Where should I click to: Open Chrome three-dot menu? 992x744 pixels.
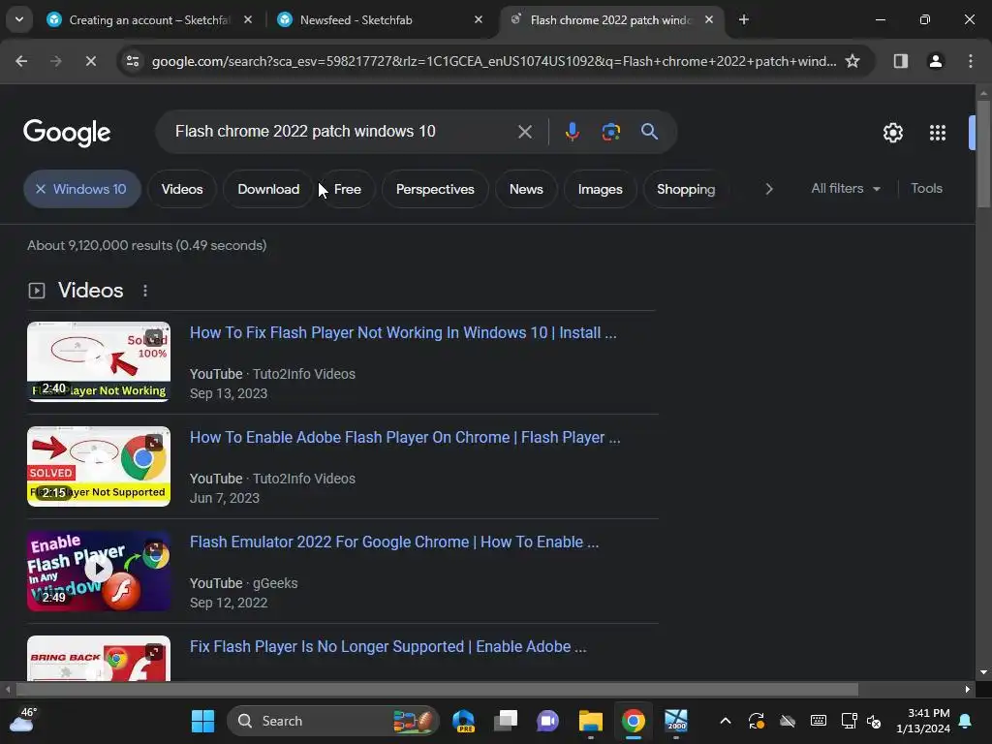click(x=971, y=61)
